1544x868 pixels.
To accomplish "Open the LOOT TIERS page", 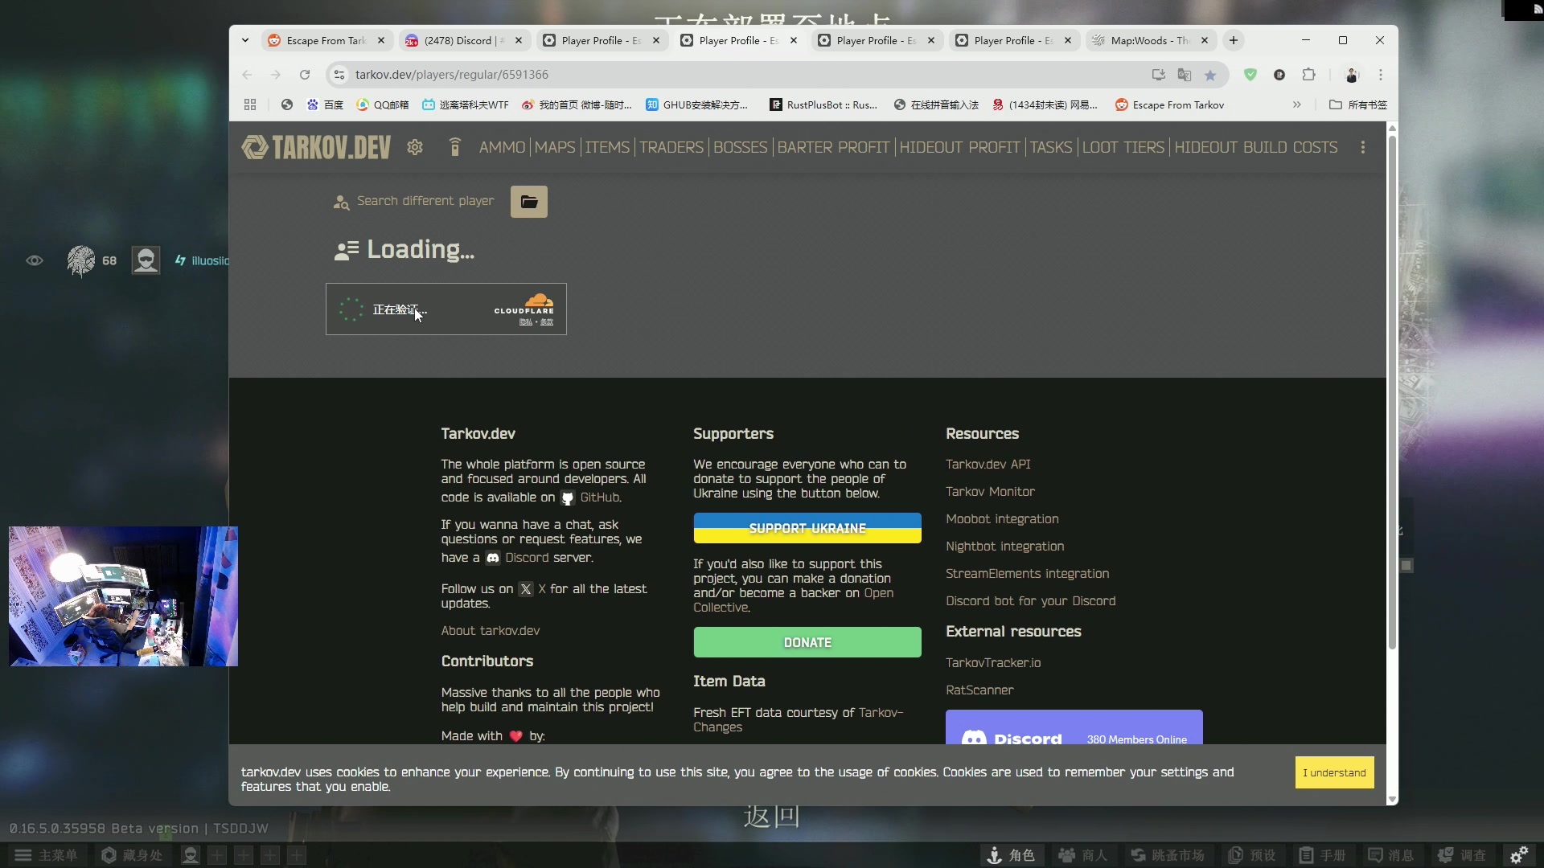I will 1123,147.
